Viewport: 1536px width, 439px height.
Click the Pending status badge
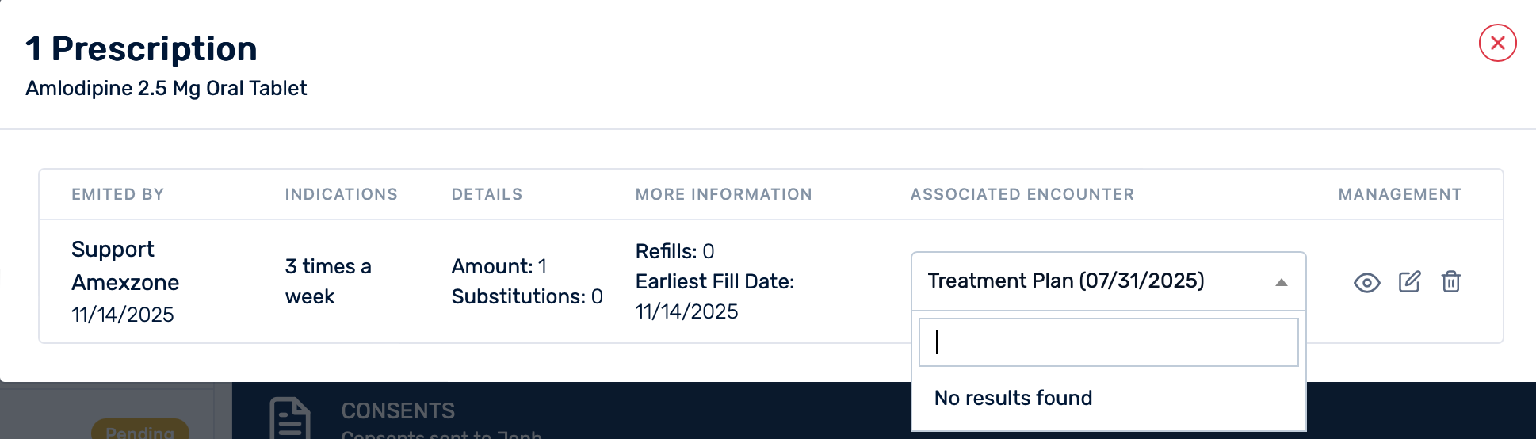coord(140,430)
